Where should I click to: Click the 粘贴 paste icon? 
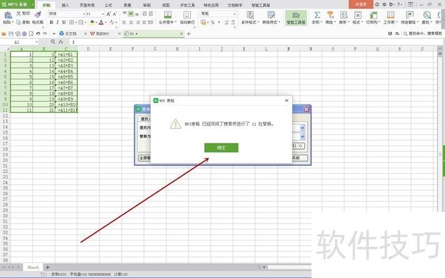coord(8,16)
